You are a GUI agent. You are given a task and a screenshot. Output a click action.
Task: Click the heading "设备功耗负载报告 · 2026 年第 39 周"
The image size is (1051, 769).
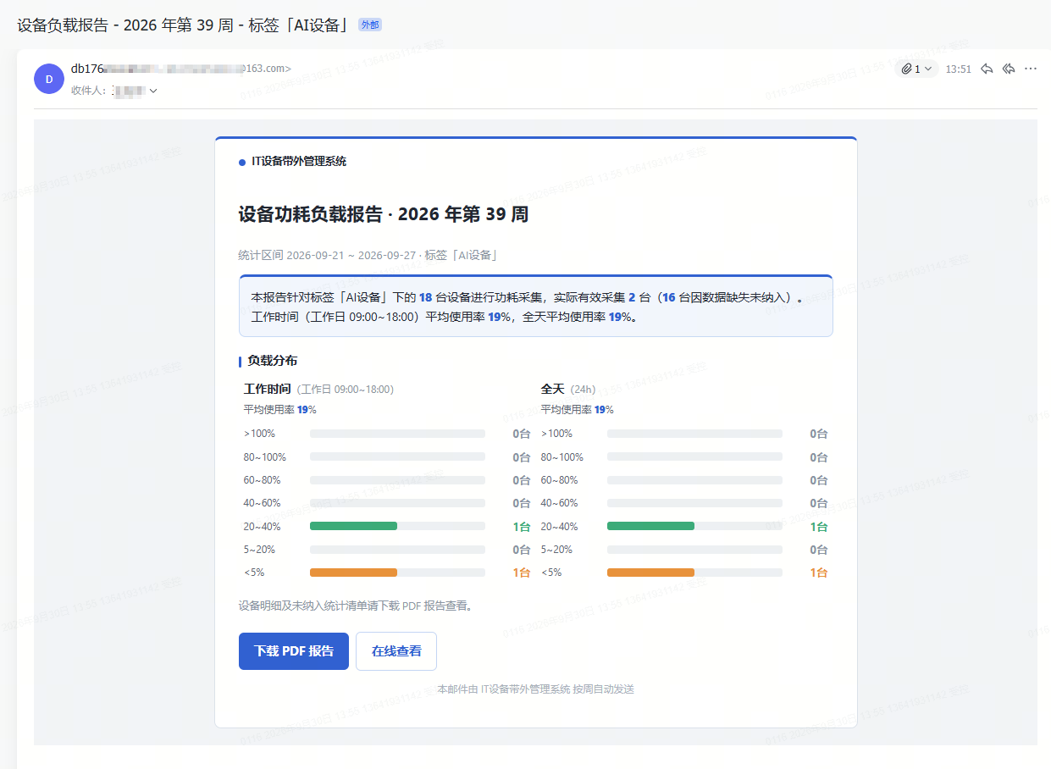coord(384,214)
